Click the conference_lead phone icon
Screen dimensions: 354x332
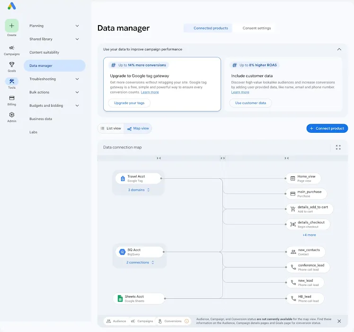[x=293, y=267]
